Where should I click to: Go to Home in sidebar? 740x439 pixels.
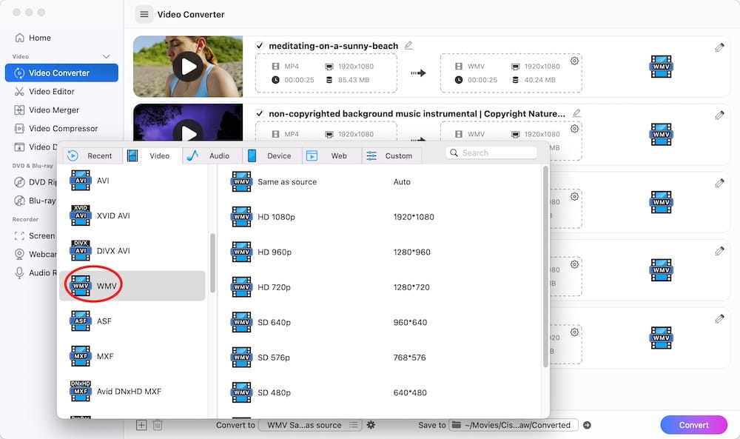click(33, 38)
